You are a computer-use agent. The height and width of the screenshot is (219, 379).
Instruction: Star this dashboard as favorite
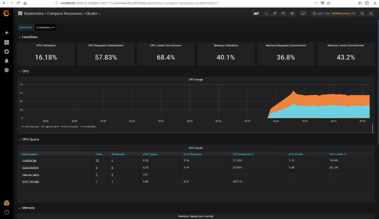click(266, 13)
